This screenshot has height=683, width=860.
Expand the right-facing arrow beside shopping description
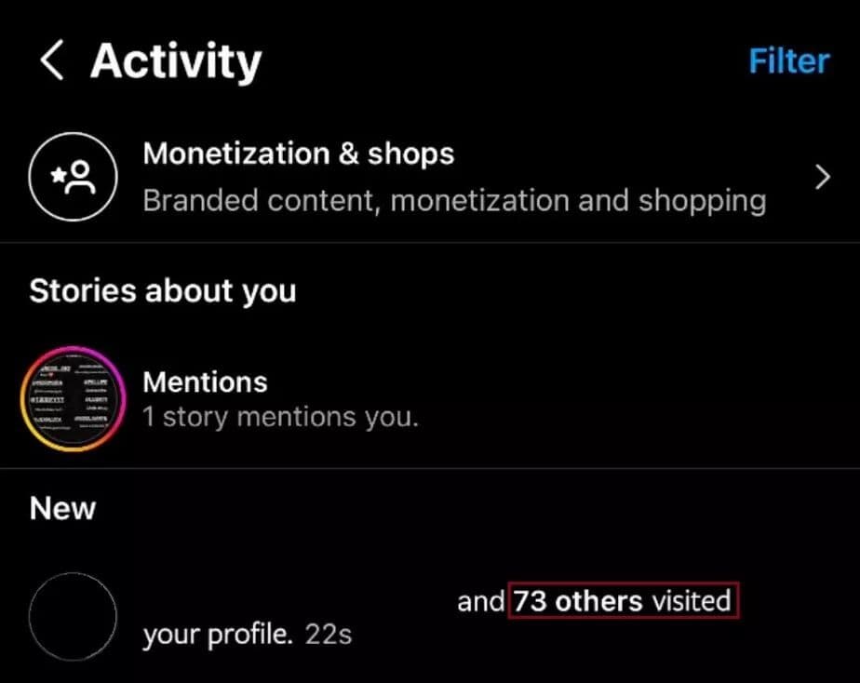click(x=821, y=176)
